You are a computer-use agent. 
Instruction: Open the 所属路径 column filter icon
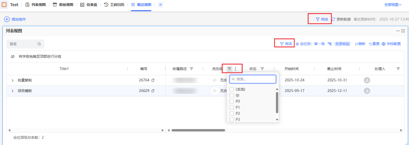[192, 69]
